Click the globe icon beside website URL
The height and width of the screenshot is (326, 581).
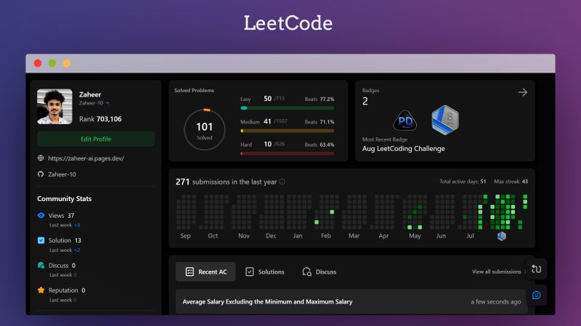pyautogui.click(x=41, y=158)
